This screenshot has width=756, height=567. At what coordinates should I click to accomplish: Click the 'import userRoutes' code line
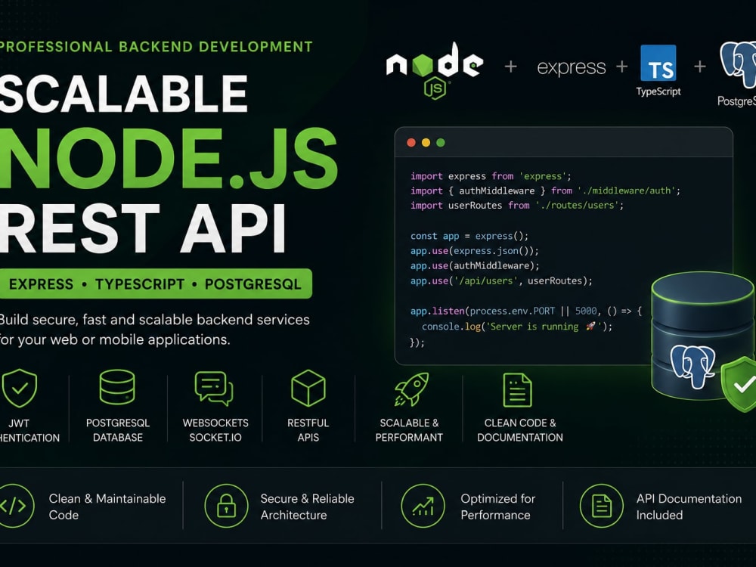(517, 205)
